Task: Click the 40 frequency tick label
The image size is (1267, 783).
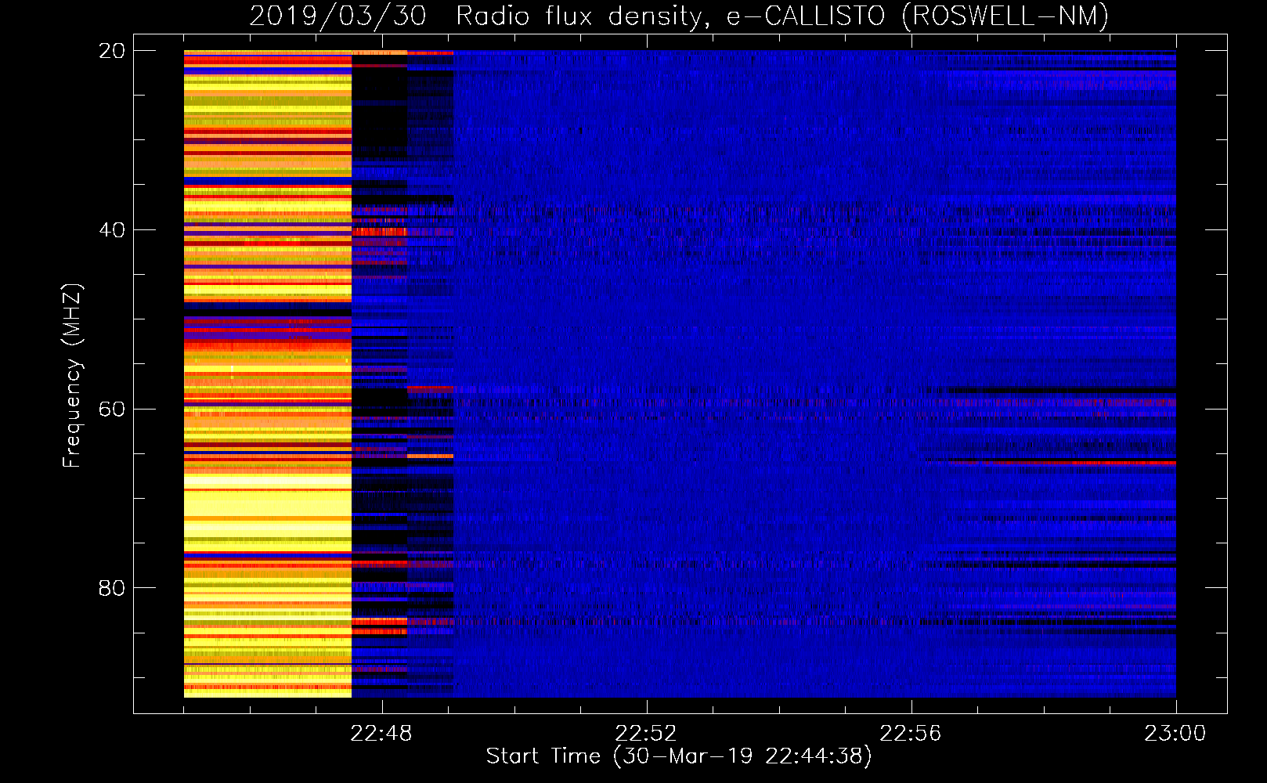Action: click(x=111, y=230)
